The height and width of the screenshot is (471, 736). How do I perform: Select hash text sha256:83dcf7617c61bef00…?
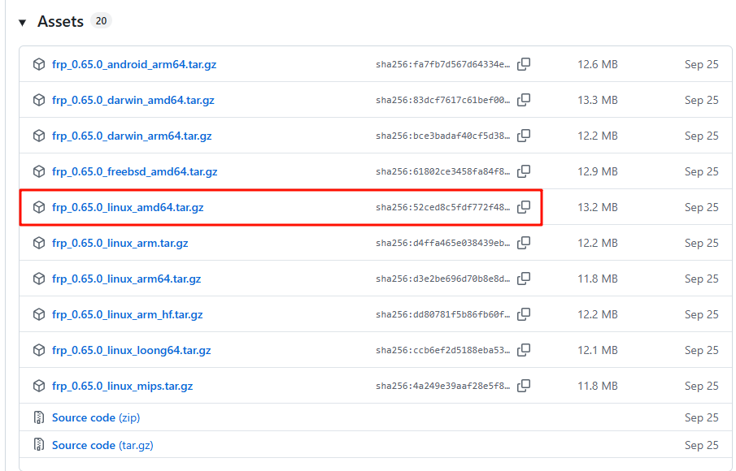pyautogui.click(x=442, y=101)
